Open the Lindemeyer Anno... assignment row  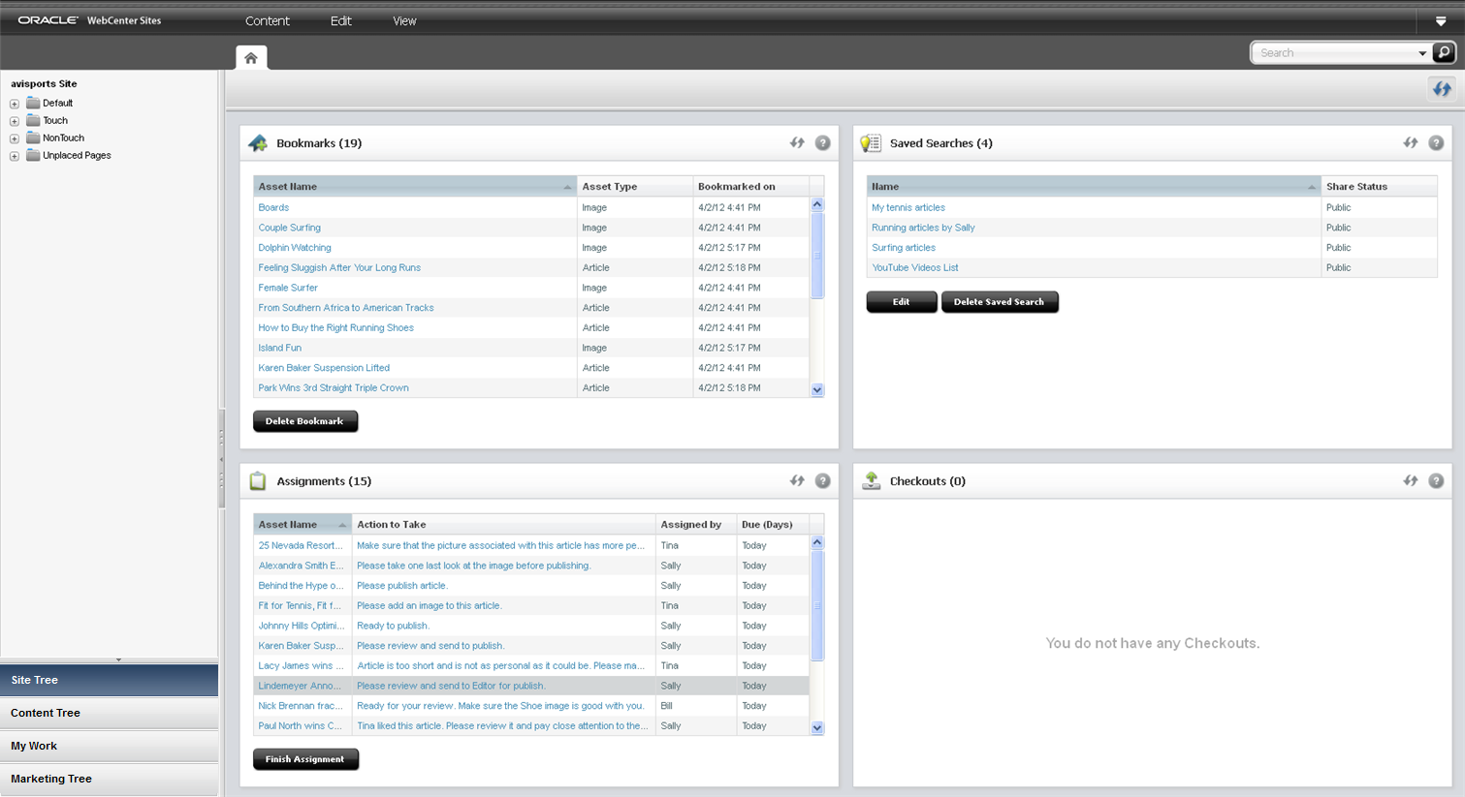pos(300,686)
